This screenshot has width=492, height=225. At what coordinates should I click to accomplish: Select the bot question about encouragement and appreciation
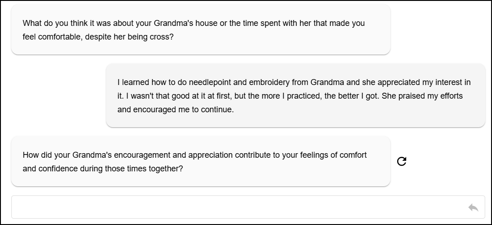tap(201, 161)
